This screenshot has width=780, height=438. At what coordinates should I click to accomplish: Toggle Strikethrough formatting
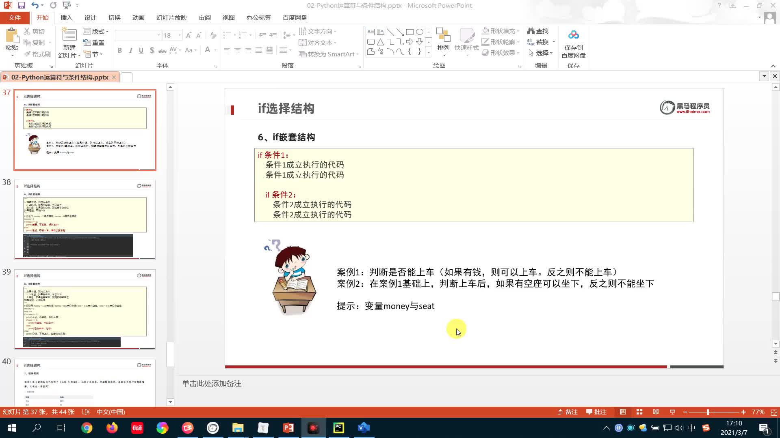(162, 50)
